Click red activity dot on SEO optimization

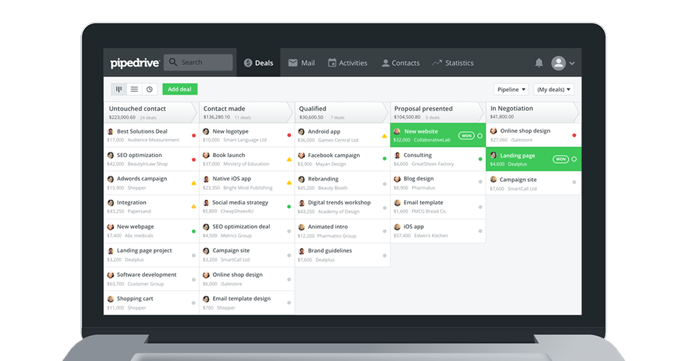click(x=194, y=160)
